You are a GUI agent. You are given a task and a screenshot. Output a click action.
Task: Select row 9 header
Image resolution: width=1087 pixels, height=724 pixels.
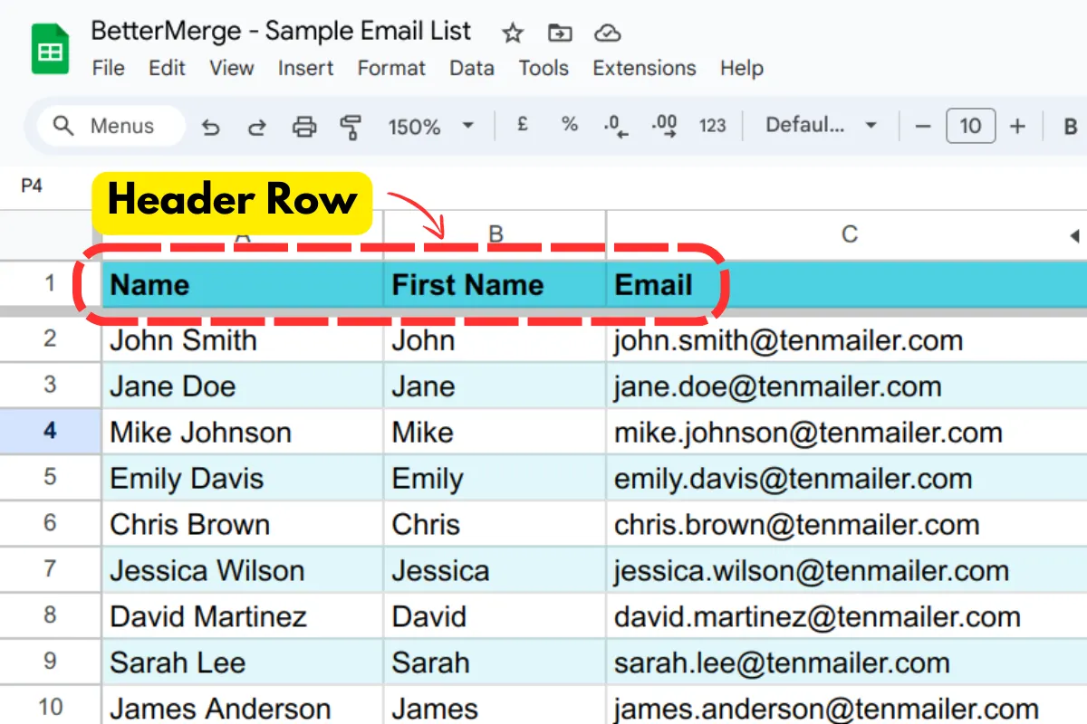(x=51, y=662)
